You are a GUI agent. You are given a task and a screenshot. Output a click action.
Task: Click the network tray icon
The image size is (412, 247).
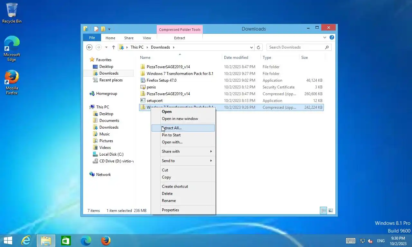tap(362, 241)
